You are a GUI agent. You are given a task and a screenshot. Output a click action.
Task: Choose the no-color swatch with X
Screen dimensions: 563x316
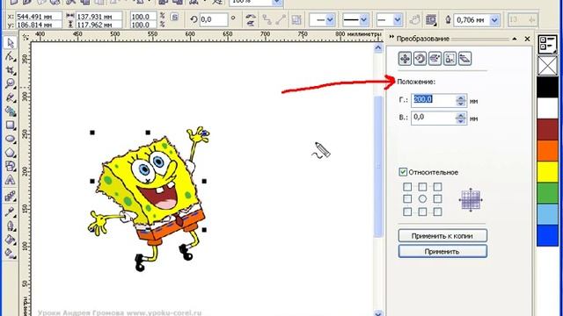tap(547, 66)
